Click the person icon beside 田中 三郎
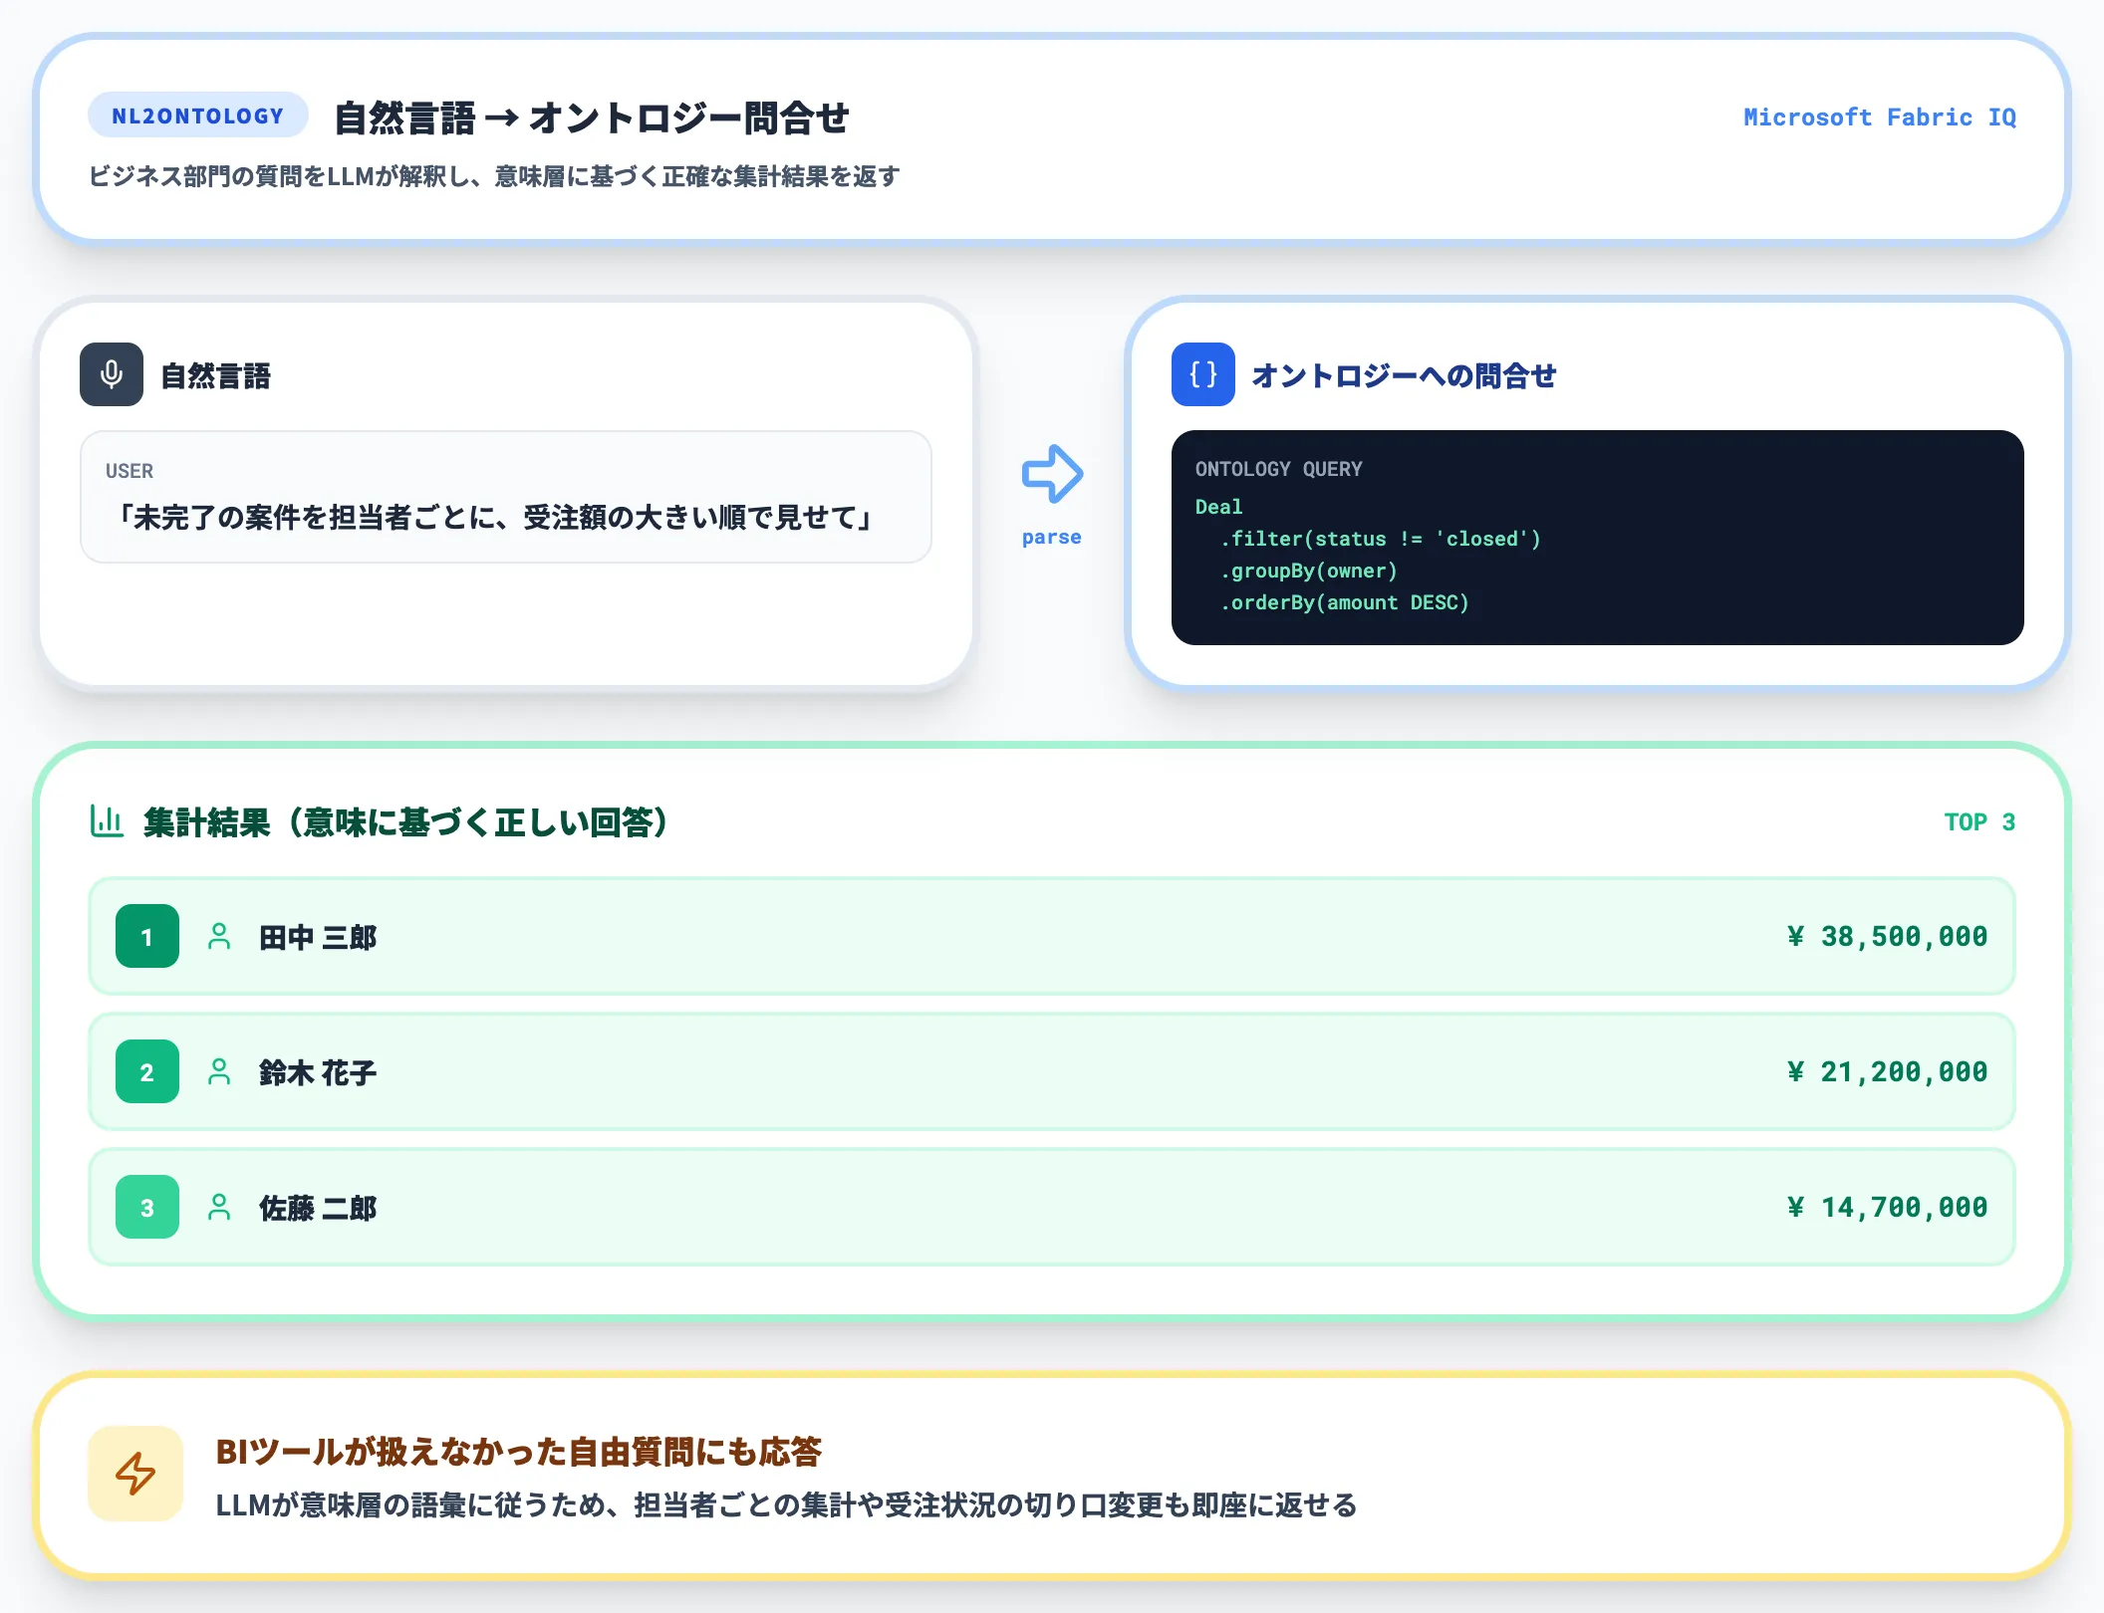Screen dimensions: 2104x1613 click(x=219, y=935)
